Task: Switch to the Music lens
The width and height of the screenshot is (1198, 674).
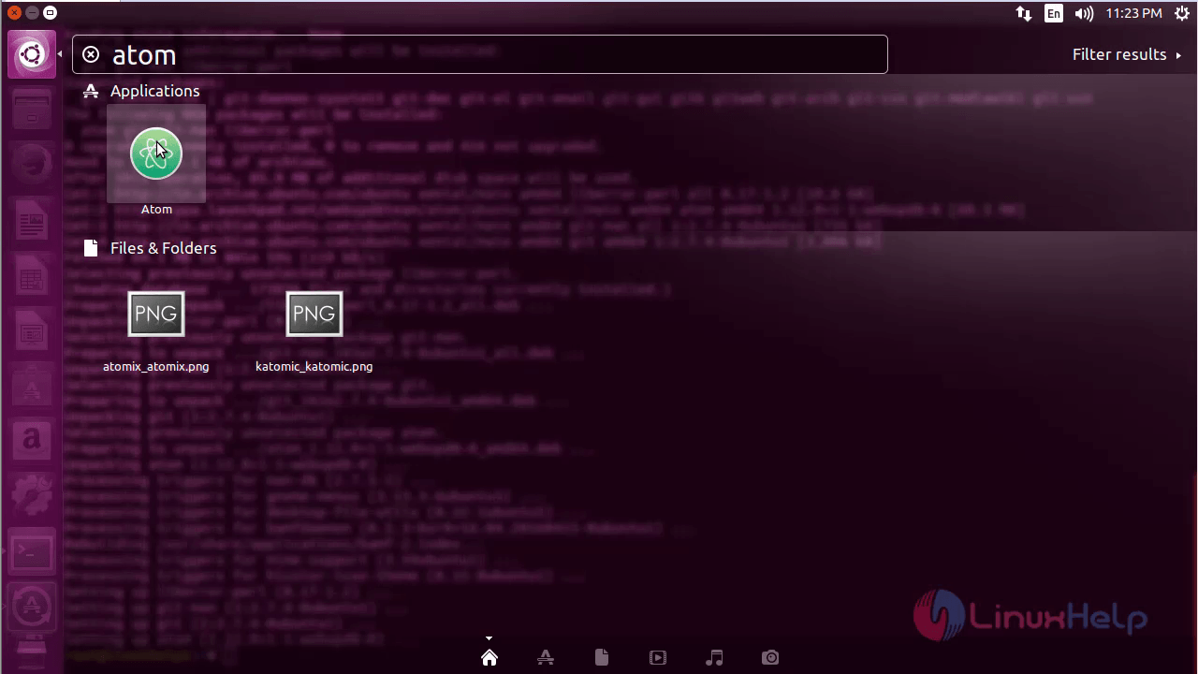Action: click(714, 657)
